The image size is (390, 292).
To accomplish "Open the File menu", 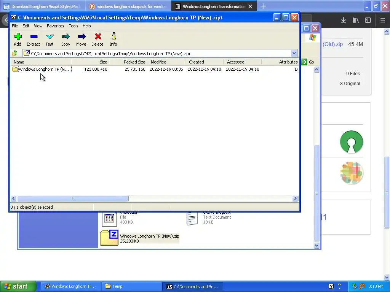I will (15, 26).
